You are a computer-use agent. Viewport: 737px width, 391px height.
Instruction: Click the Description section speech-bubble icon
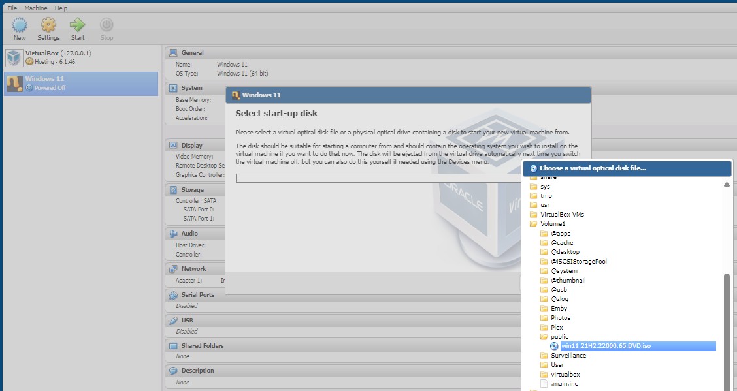[173, 370]
